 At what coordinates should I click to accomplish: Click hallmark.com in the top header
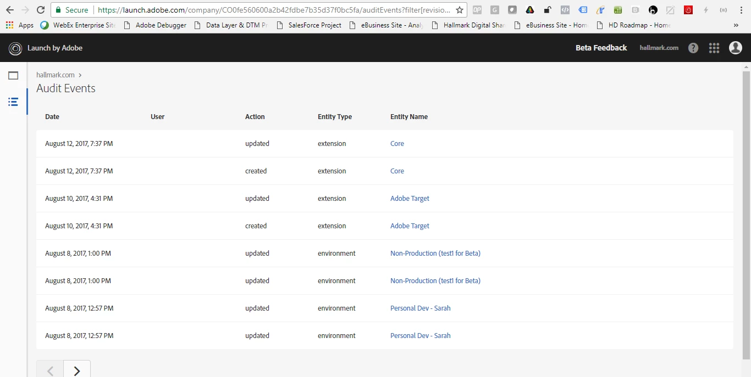pos(659,48)
